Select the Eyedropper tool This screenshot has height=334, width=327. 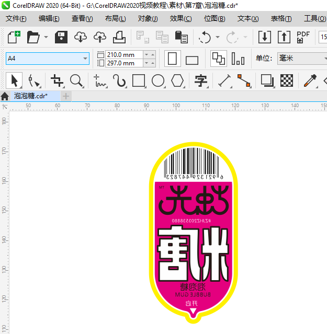tap(310, 80)
